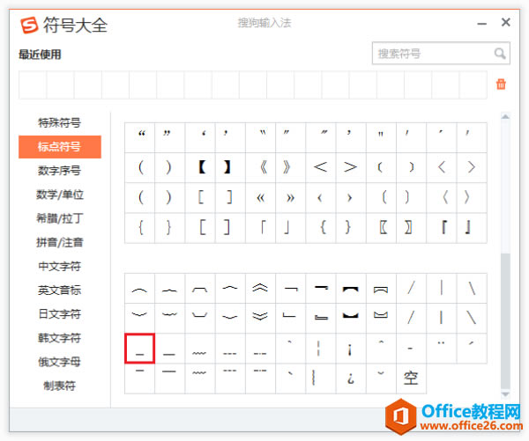The height and width of the screenshot is (441, 529).
Task: Insert the inverted question mark ¿
Action: point(351,379)
